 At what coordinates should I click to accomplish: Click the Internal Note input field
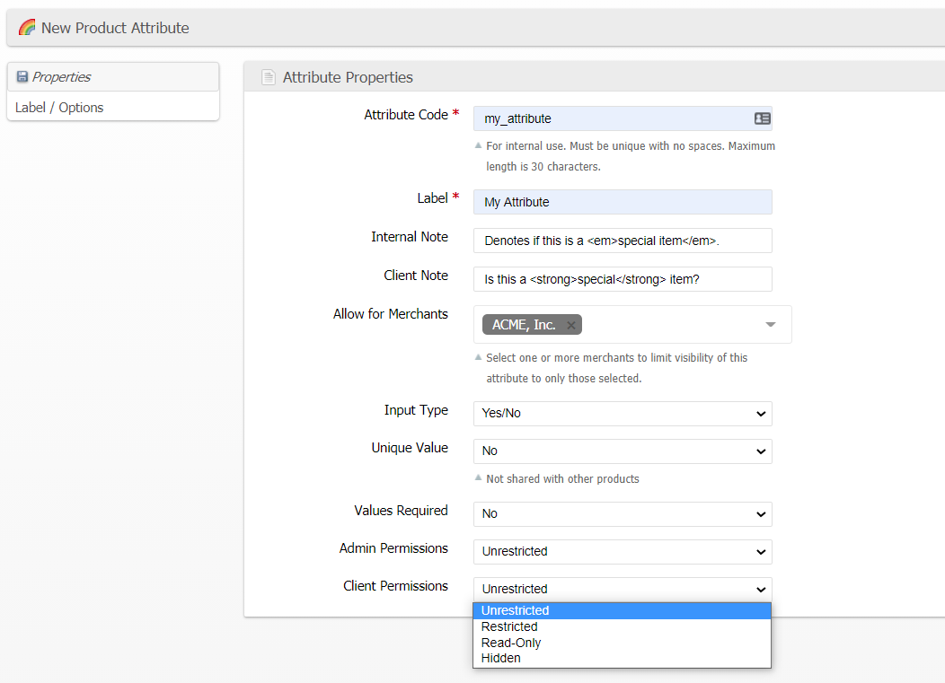point(622,241)
